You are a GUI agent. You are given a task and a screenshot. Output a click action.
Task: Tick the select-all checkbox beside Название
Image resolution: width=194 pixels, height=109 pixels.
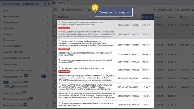pyautogui.click(x=55, y=17)
